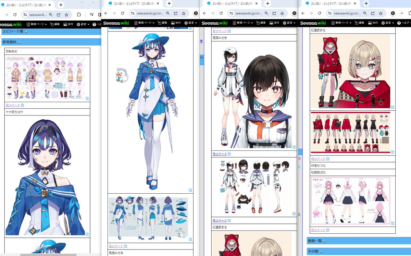Viewport: 411px width, 256px height.
Task: View site information icon in leftmost window
Action: [26, 15]
